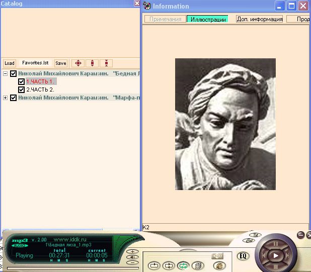Click the random dice playback icon
Viewport: 311px width, 272px height.
pyautogui.click(x=199, y=265)
